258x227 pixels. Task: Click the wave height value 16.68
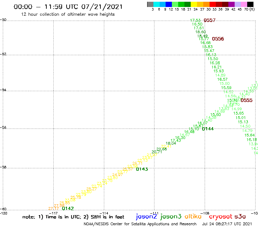coord(205,43)
